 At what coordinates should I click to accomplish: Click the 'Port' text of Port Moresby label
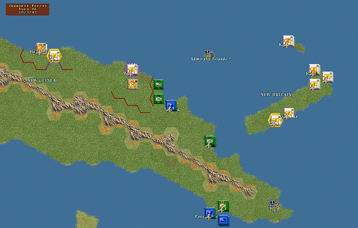point(199,216)
